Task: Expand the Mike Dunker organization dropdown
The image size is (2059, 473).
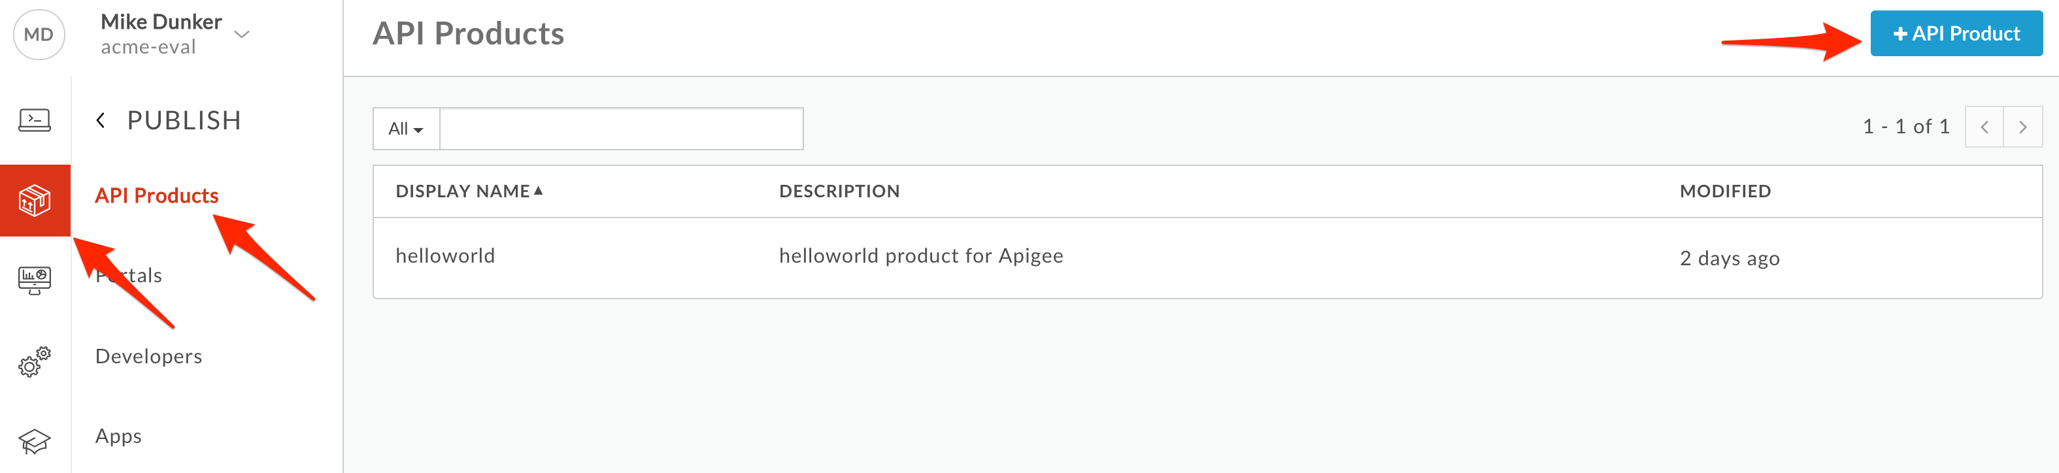Action: tap(243, 33)
